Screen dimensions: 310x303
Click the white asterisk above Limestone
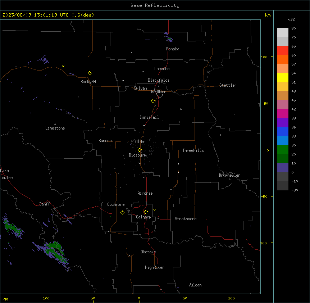55,124
